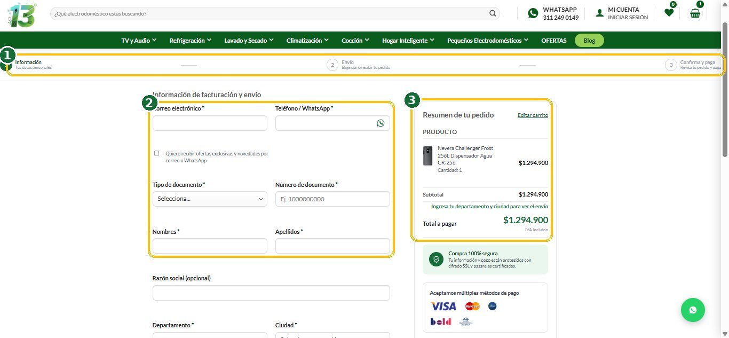Click the search magnifier icon
729x338 pixels.
click(493, 13)
